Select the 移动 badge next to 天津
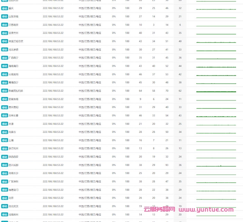Image resolution: width=243 pixels, height=222 pixels. (4, 124)
